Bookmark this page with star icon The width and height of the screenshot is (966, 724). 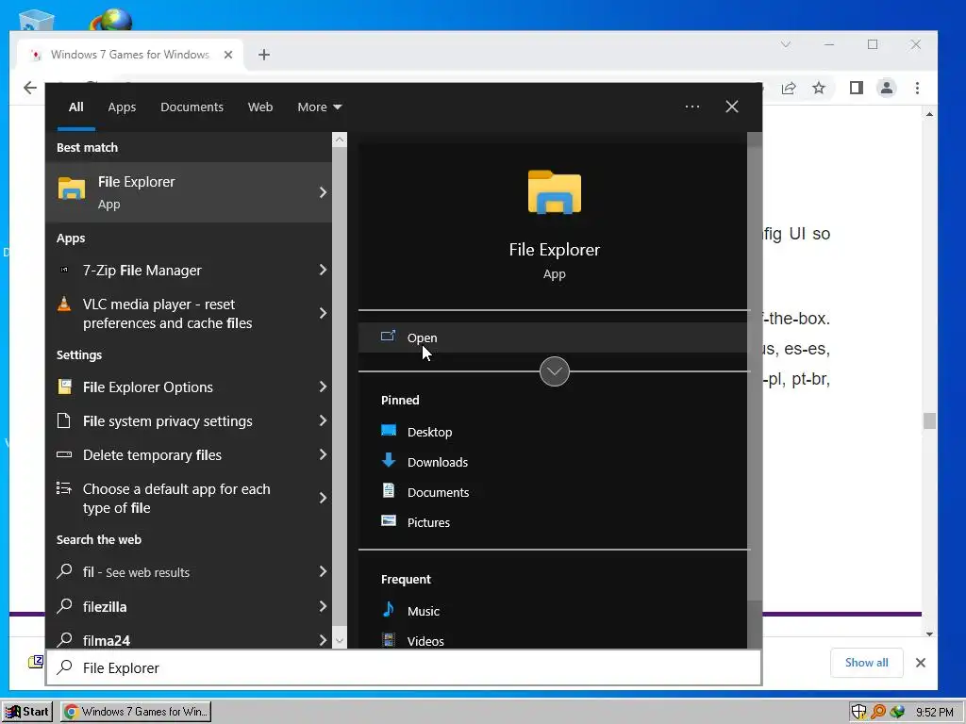(819, 88)
